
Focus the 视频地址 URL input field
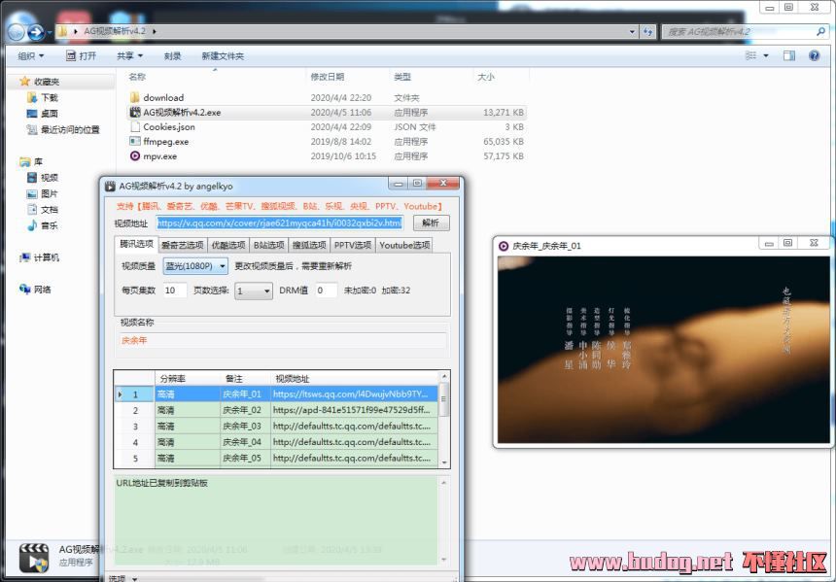[280, 223]
